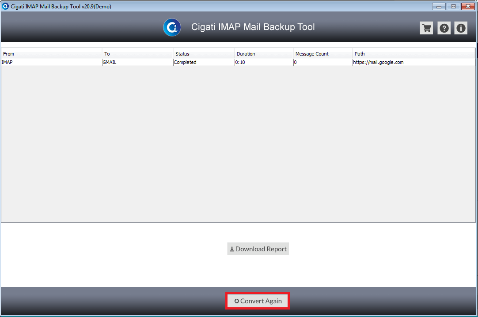Maximize the Cigati IMAP Mail Backup window
Viewport: 478px width, 317px height.
tap(453, 6)
